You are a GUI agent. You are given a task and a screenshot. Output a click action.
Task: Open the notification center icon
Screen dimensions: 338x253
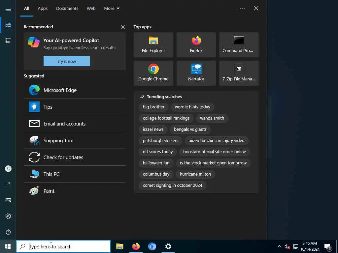[x=328, y=246]
